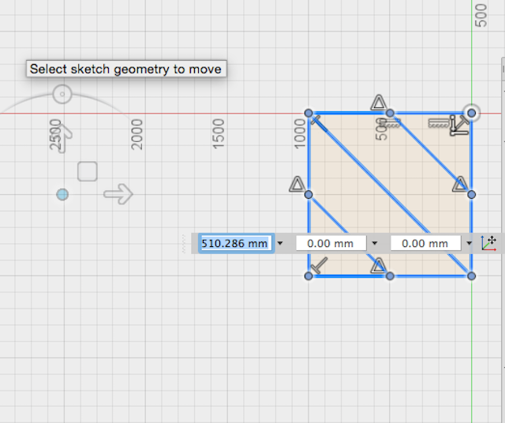Select the bottom edge midpoint sketch point
This screenshot has height=423, width=505.
(x=390, y=276)
